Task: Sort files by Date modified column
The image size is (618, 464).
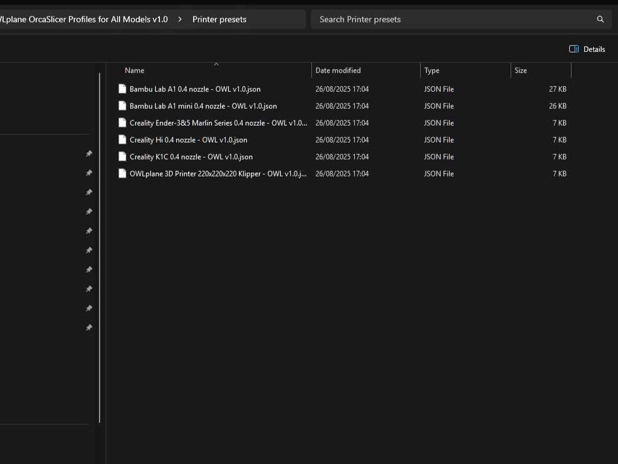Action: 338,71
